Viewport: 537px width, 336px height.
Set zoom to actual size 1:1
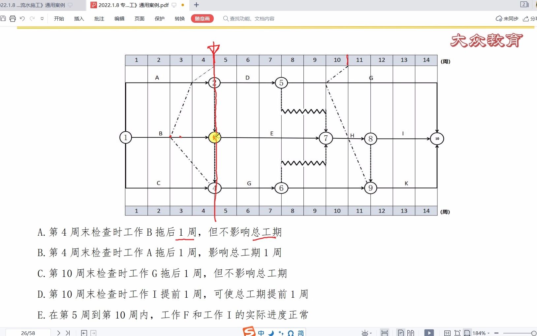447,333
